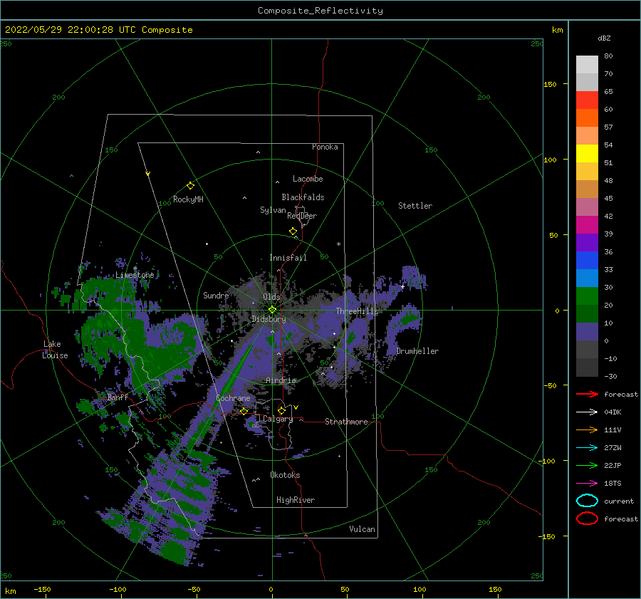Click the -100 tick on bottom axis
This screenshot has width=641, height=599.
click(118, 589)
